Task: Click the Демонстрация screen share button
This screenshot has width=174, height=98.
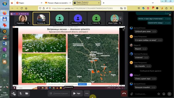Action: tap(59, 93)
